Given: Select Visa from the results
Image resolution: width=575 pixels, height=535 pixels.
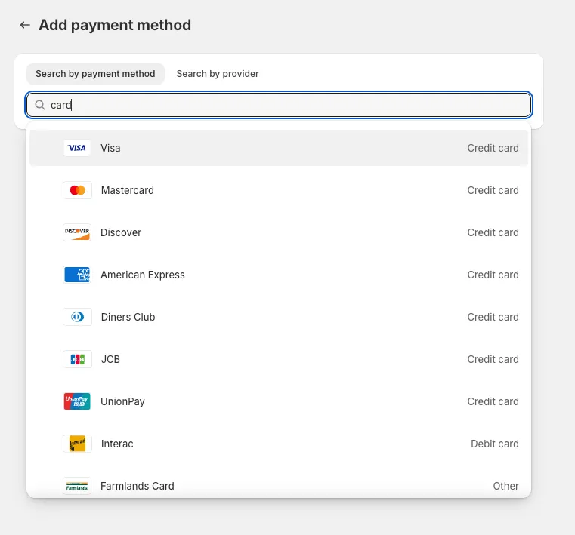Looking at the screenshot, I should pyautogui.click(x=279, y=148).
